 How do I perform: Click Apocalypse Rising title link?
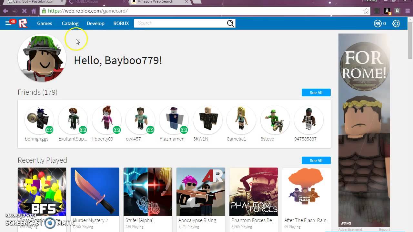click(x=197, y=220)
